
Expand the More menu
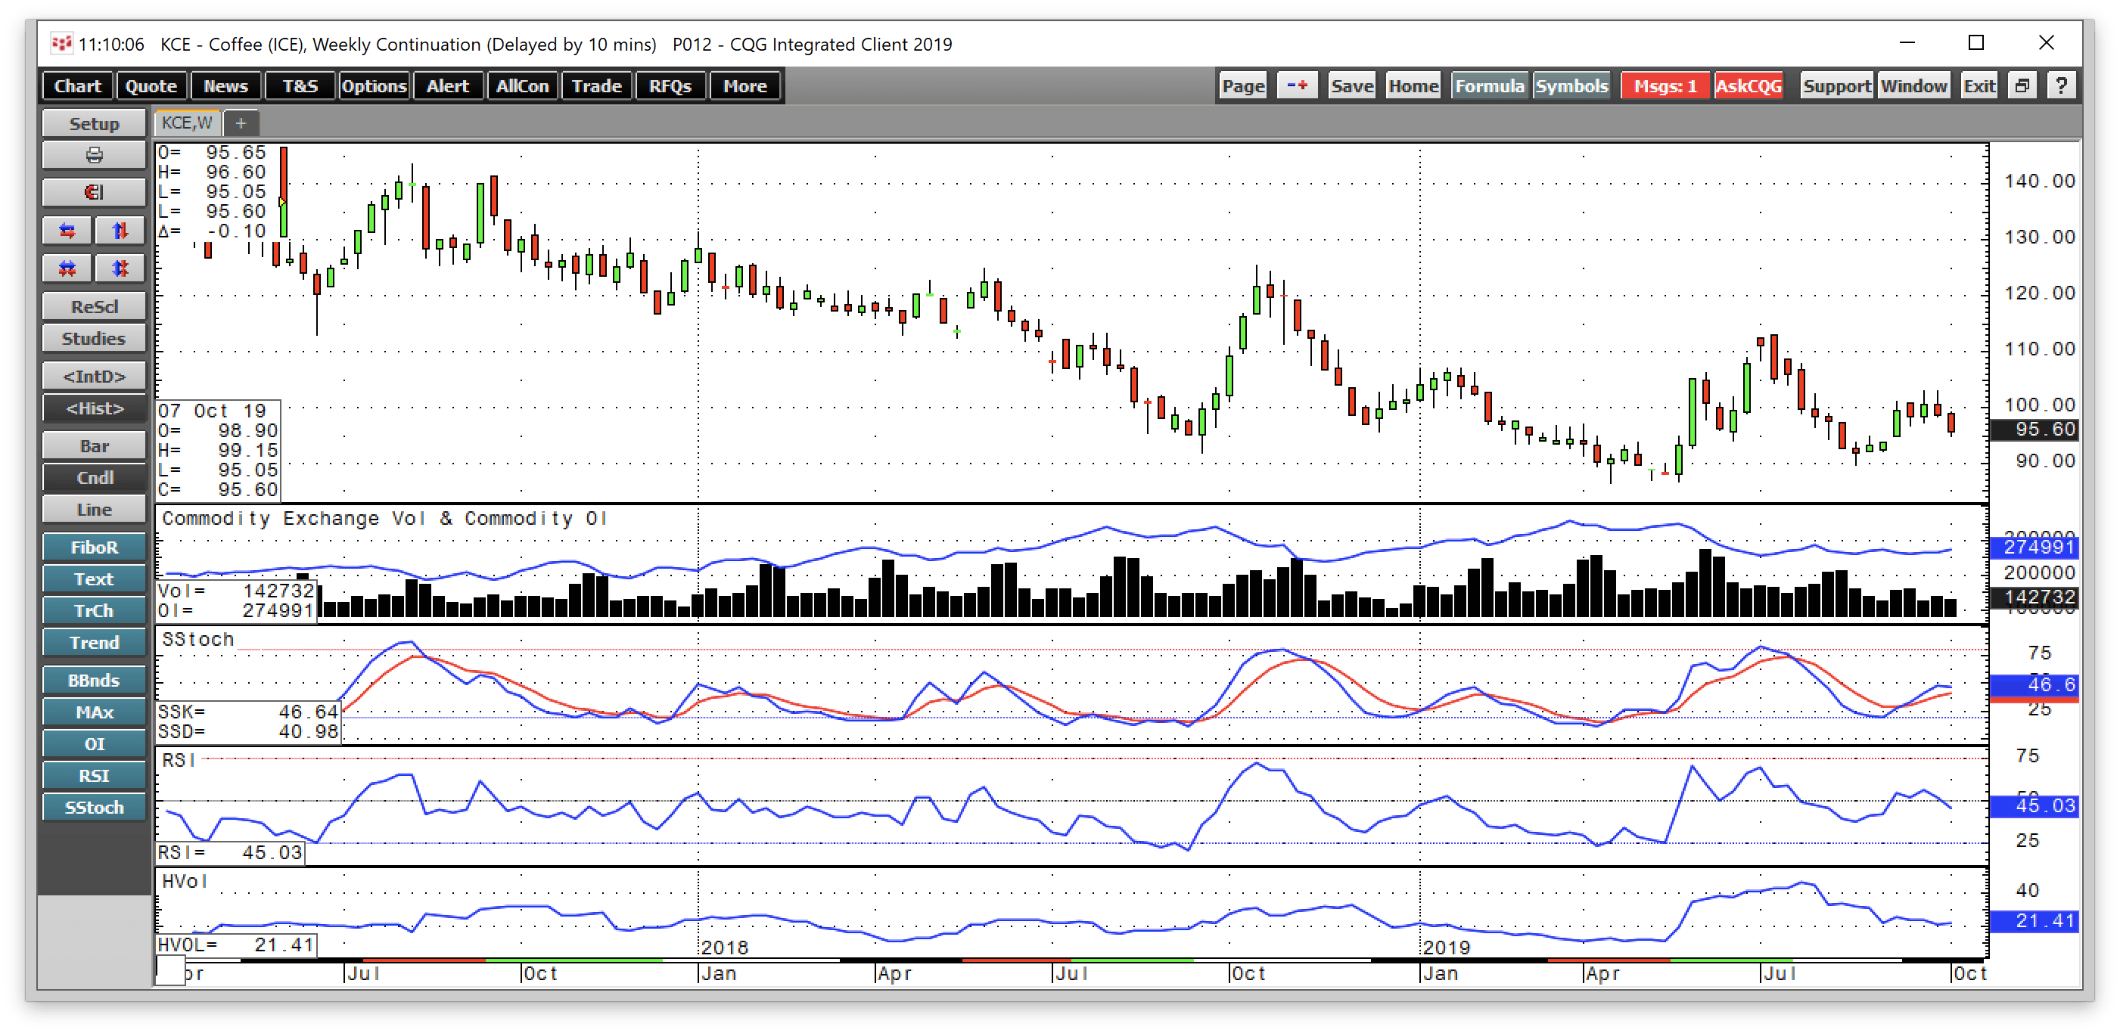(744, 85)
